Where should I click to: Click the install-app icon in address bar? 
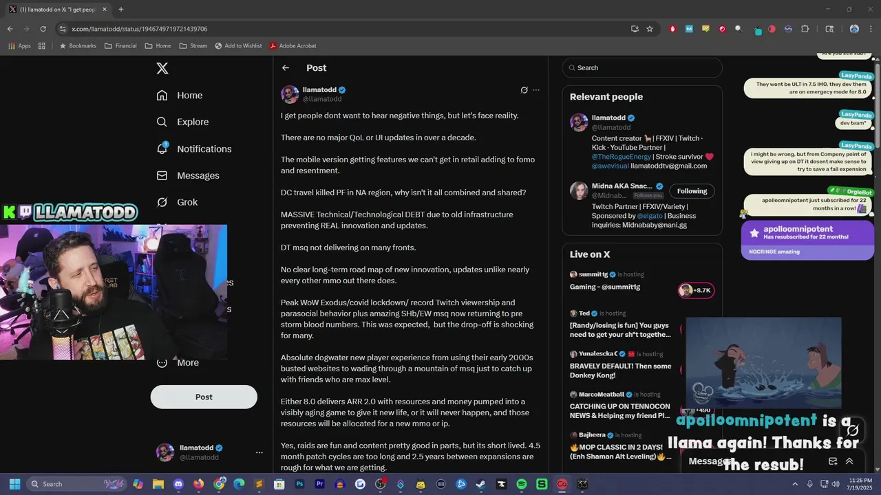(635, 29)
